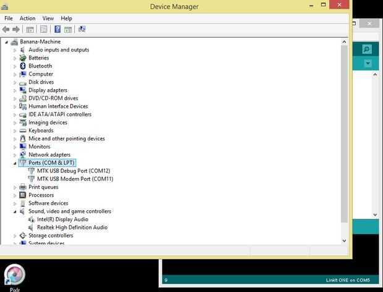Viewport: 383px width, 292px height.
Task: Click tree scrollbar up arrow
Action: click(344, 42)
